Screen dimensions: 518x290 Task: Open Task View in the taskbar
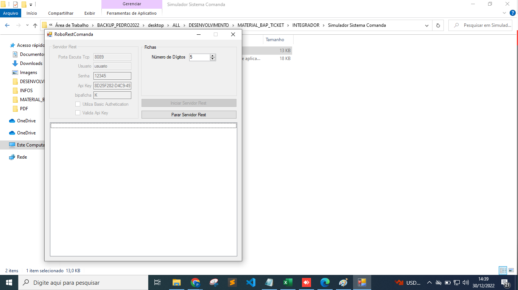point(157,282)
